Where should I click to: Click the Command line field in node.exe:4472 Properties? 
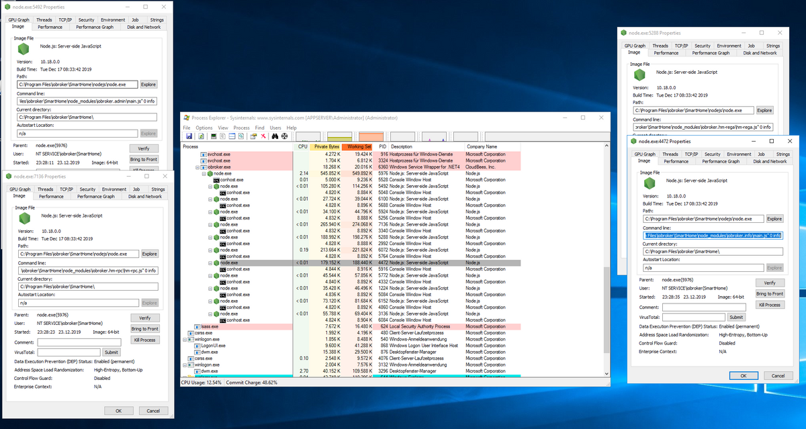pos(712,235)
